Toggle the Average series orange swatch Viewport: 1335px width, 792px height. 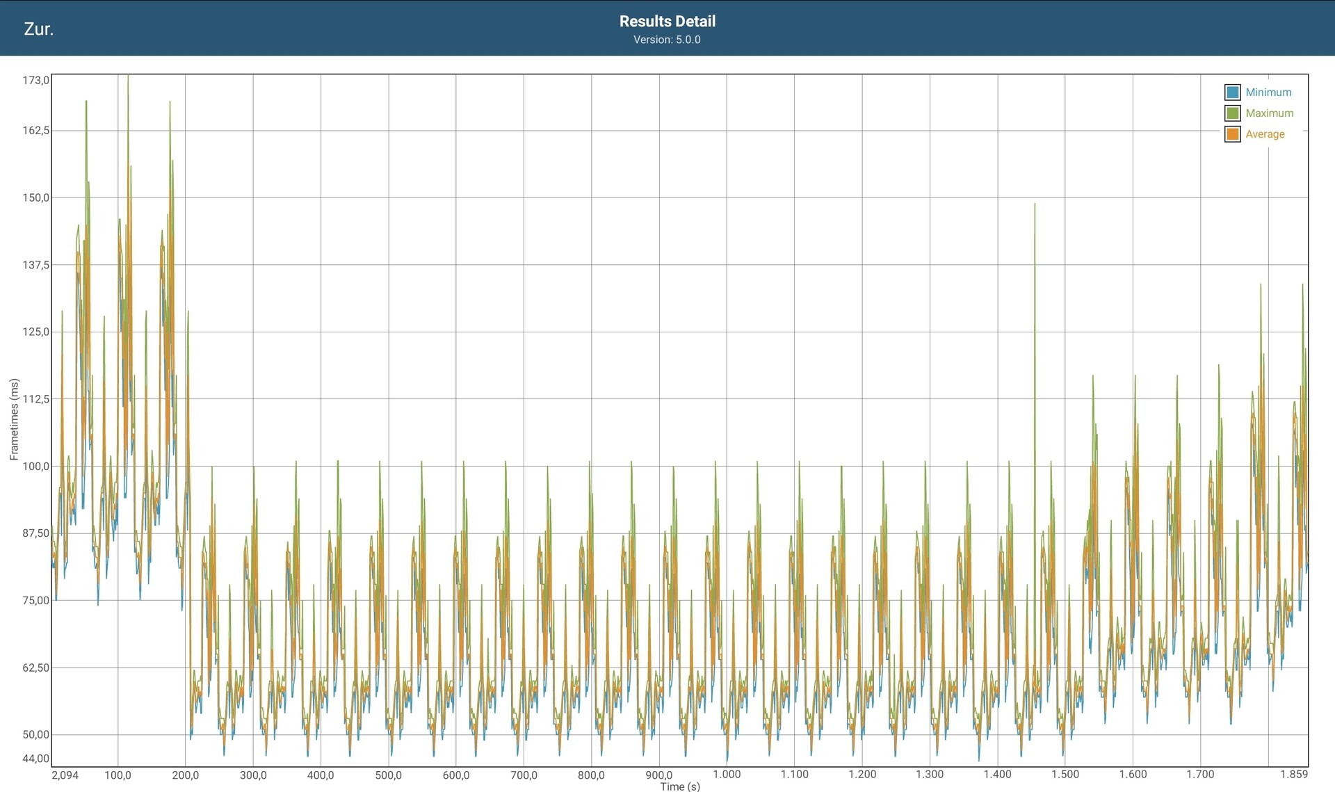click(x=1232, y=134)
